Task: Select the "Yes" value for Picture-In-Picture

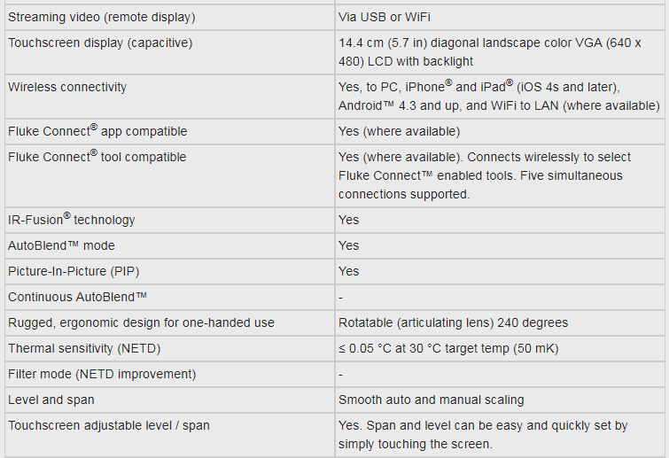Action: pyautogui.click(x=349, y=271)
